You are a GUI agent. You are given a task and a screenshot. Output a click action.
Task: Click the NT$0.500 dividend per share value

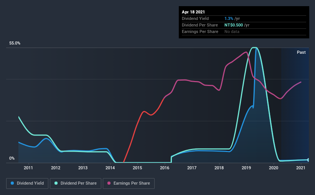point(234,25)
